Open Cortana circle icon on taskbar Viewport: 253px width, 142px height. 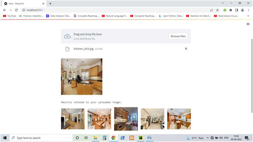coord(77,138)
